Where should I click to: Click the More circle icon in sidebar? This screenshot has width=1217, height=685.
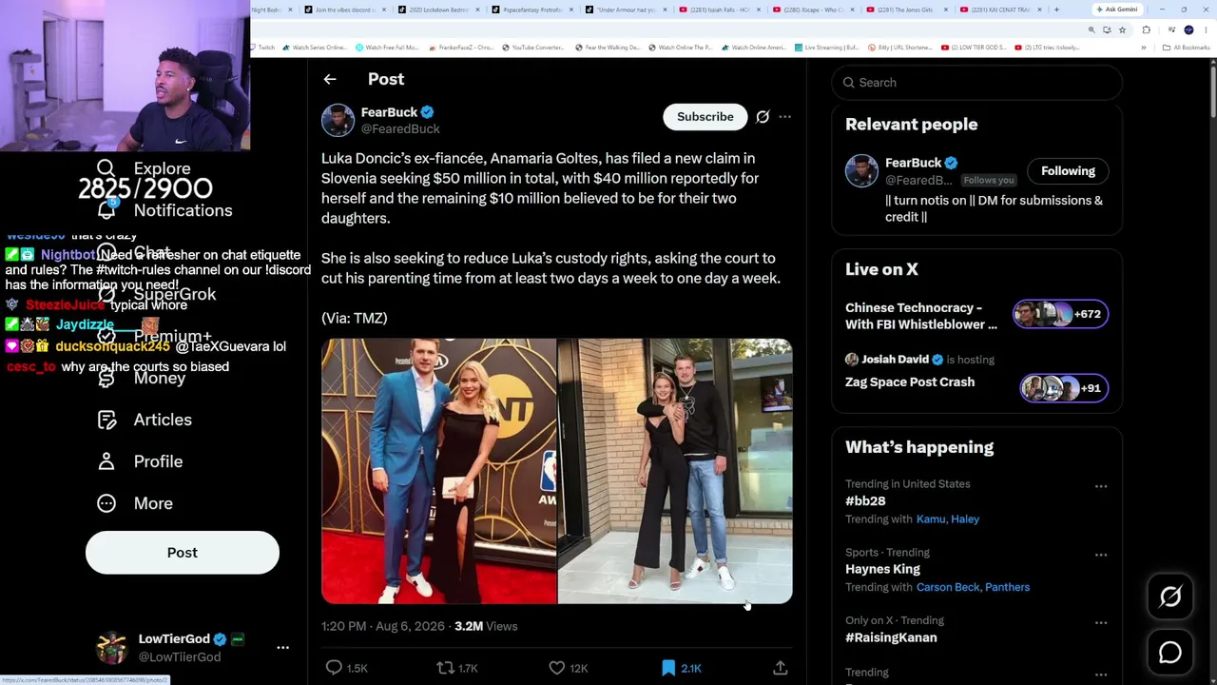coord(106,503)
